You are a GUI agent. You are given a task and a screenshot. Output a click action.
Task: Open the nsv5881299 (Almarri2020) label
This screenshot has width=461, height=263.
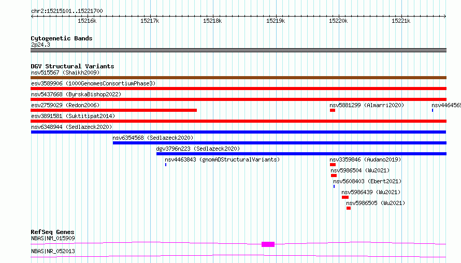click(367, 105)
